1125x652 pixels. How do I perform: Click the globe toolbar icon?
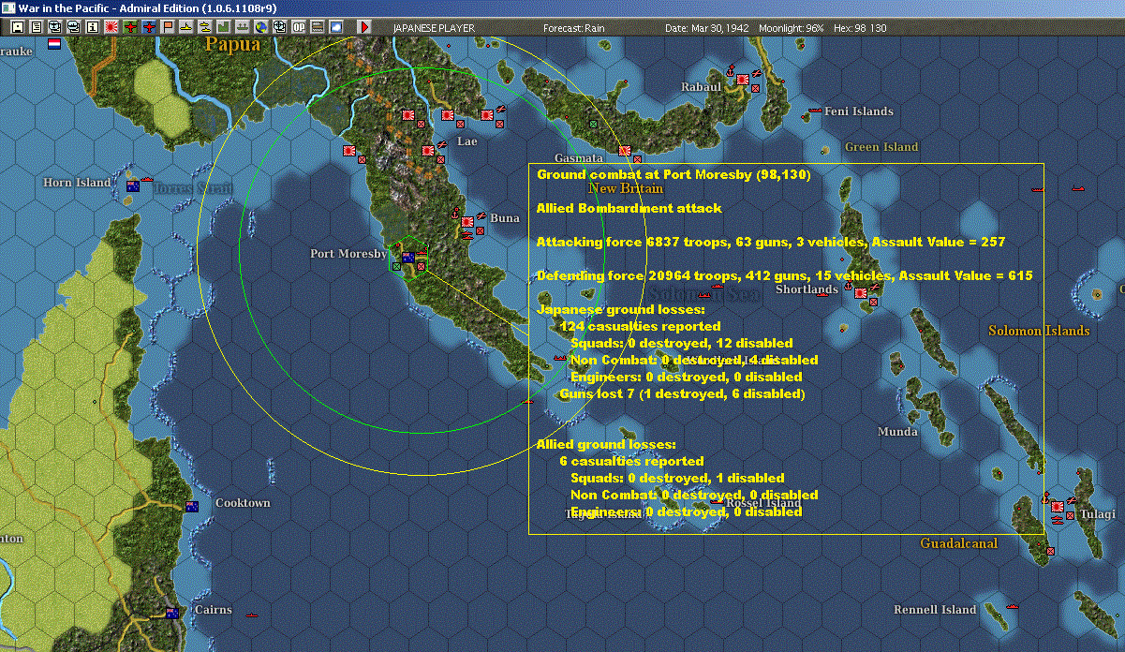pos(260,27)
